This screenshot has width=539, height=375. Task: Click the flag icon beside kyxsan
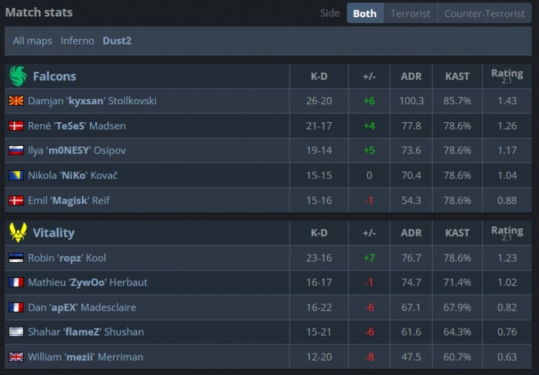(16, 101)
